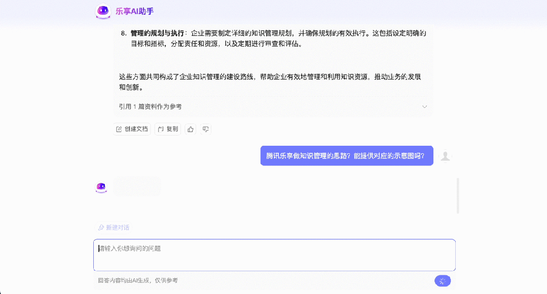Image resolution: width=547 pixels, height=294 pixels.
Task: Start a new chat via 新建对话
Action: 114,228
